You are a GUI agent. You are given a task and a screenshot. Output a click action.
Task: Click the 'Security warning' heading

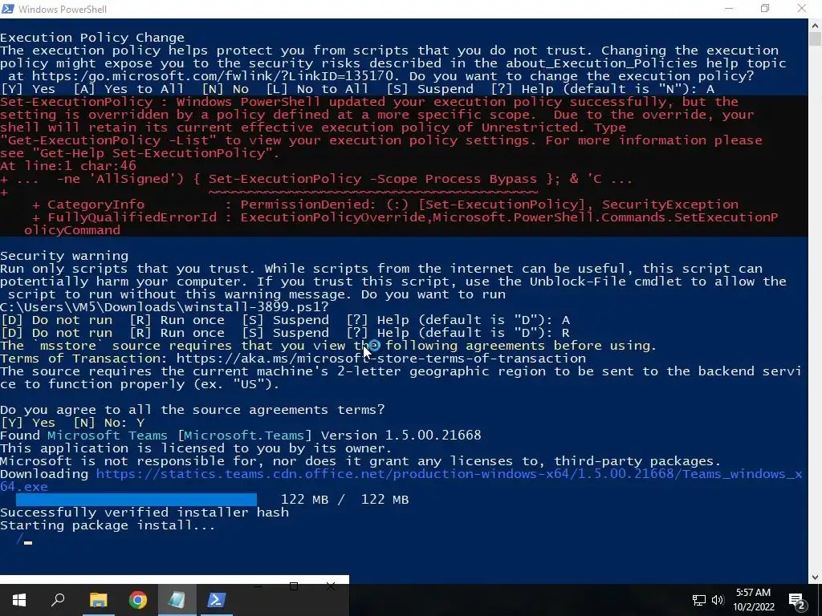click(x=64, y=256)
